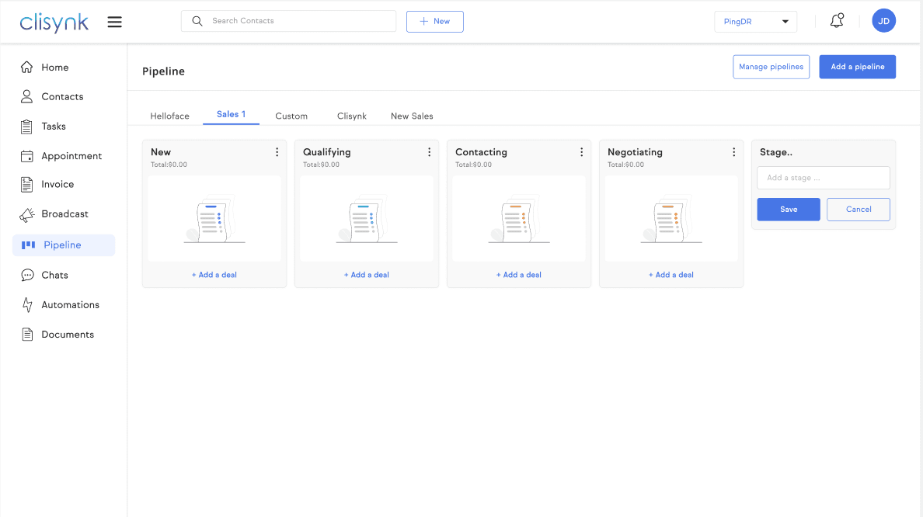Click the Clisynk logo
The image size is (923, 517).
click(54, 23)
